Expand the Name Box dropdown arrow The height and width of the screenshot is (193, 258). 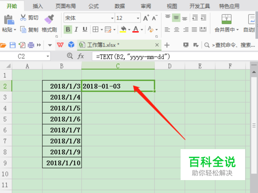47,56
